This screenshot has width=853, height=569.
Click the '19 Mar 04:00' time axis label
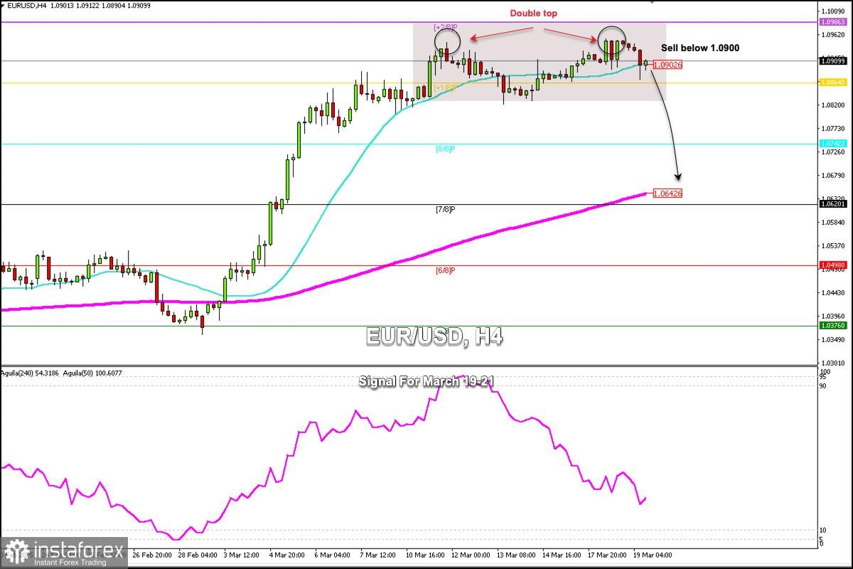click(653, 555)
